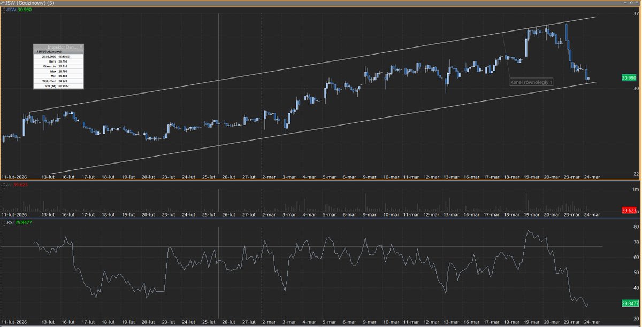
Task: Click the red 39.623 volume axis tag
Action: (630, 211)
